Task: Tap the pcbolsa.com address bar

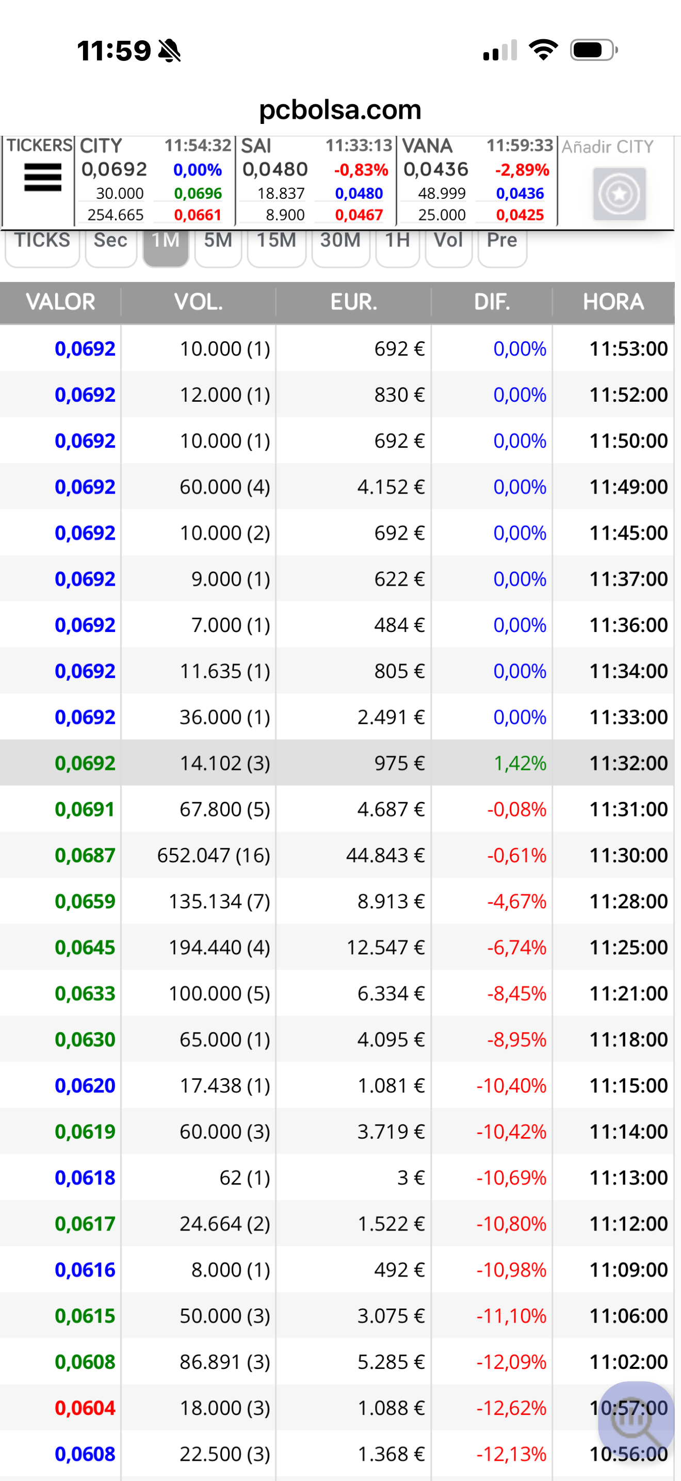Action: (340, 109)
